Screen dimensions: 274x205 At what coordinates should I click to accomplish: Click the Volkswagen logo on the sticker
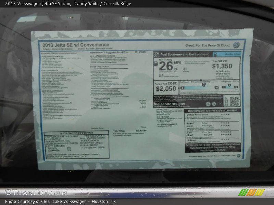[236, 45]
